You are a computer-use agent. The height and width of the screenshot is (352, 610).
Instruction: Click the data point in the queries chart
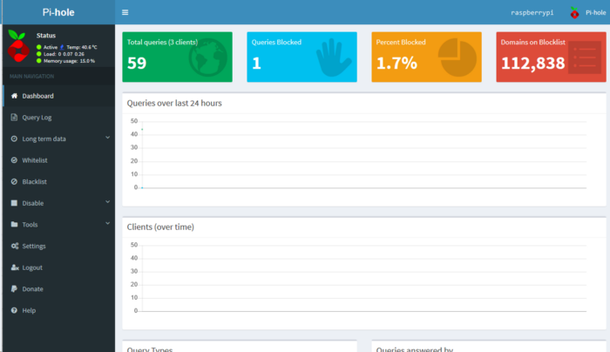[142, 129]
